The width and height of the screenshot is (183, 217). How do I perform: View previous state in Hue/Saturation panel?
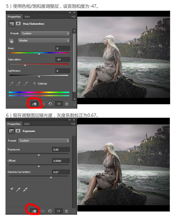[x=42, y=104]
